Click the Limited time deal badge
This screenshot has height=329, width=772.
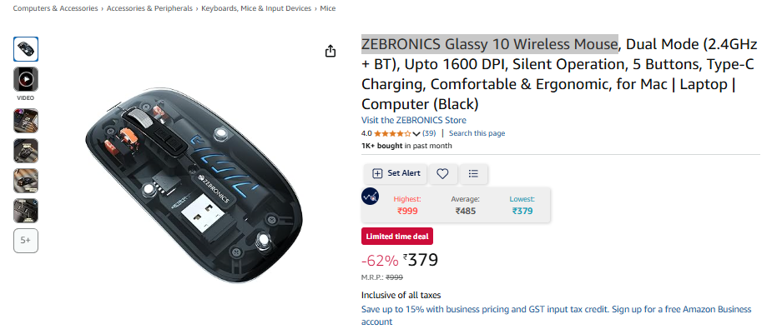pos(397,237)
